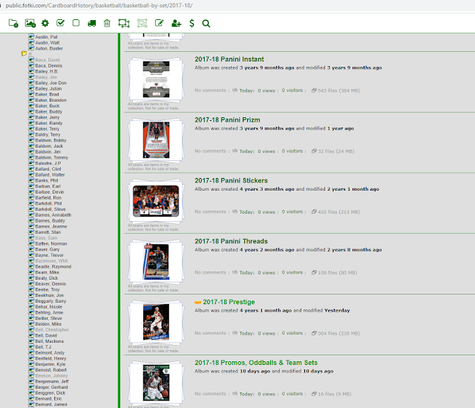Click album icon beside 'Bailey, Julian'
Screen dimensions: 475x408
31,89
